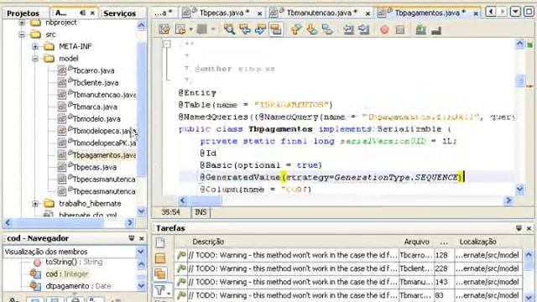
Task: Expand the noproject folder node
Action: (22, 23)
